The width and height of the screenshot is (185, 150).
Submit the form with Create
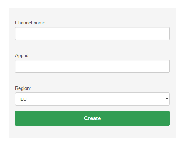[x=92, y=118]
